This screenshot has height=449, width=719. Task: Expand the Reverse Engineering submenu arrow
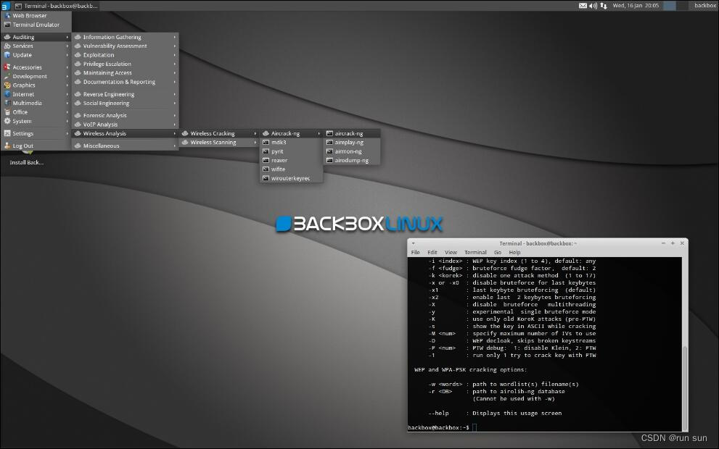pos(175,94)
